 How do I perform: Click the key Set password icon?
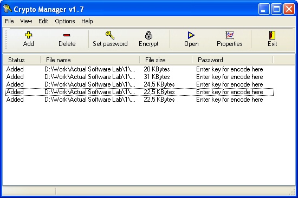pyautogui.click(x=110, y=35)
